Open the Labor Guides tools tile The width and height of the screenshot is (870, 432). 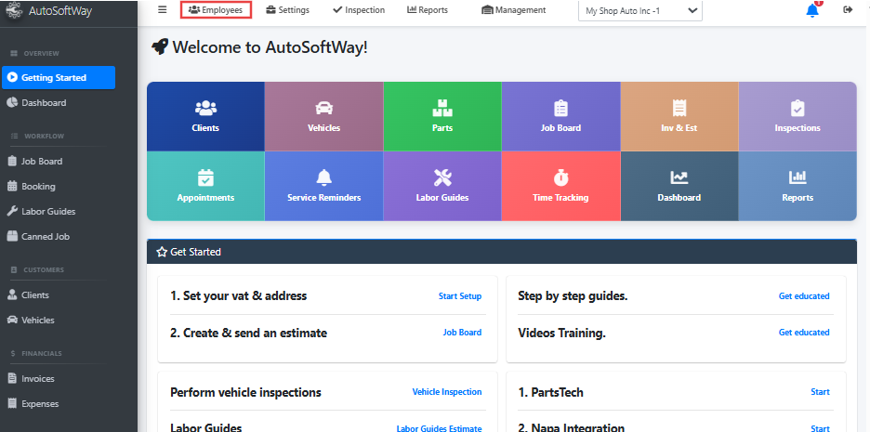(442, 186)
